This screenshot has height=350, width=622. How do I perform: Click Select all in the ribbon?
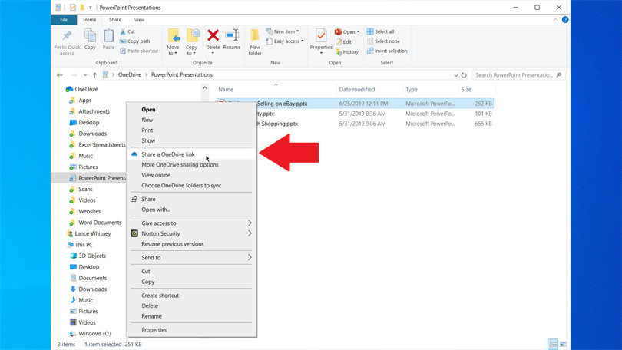point(380,31)
